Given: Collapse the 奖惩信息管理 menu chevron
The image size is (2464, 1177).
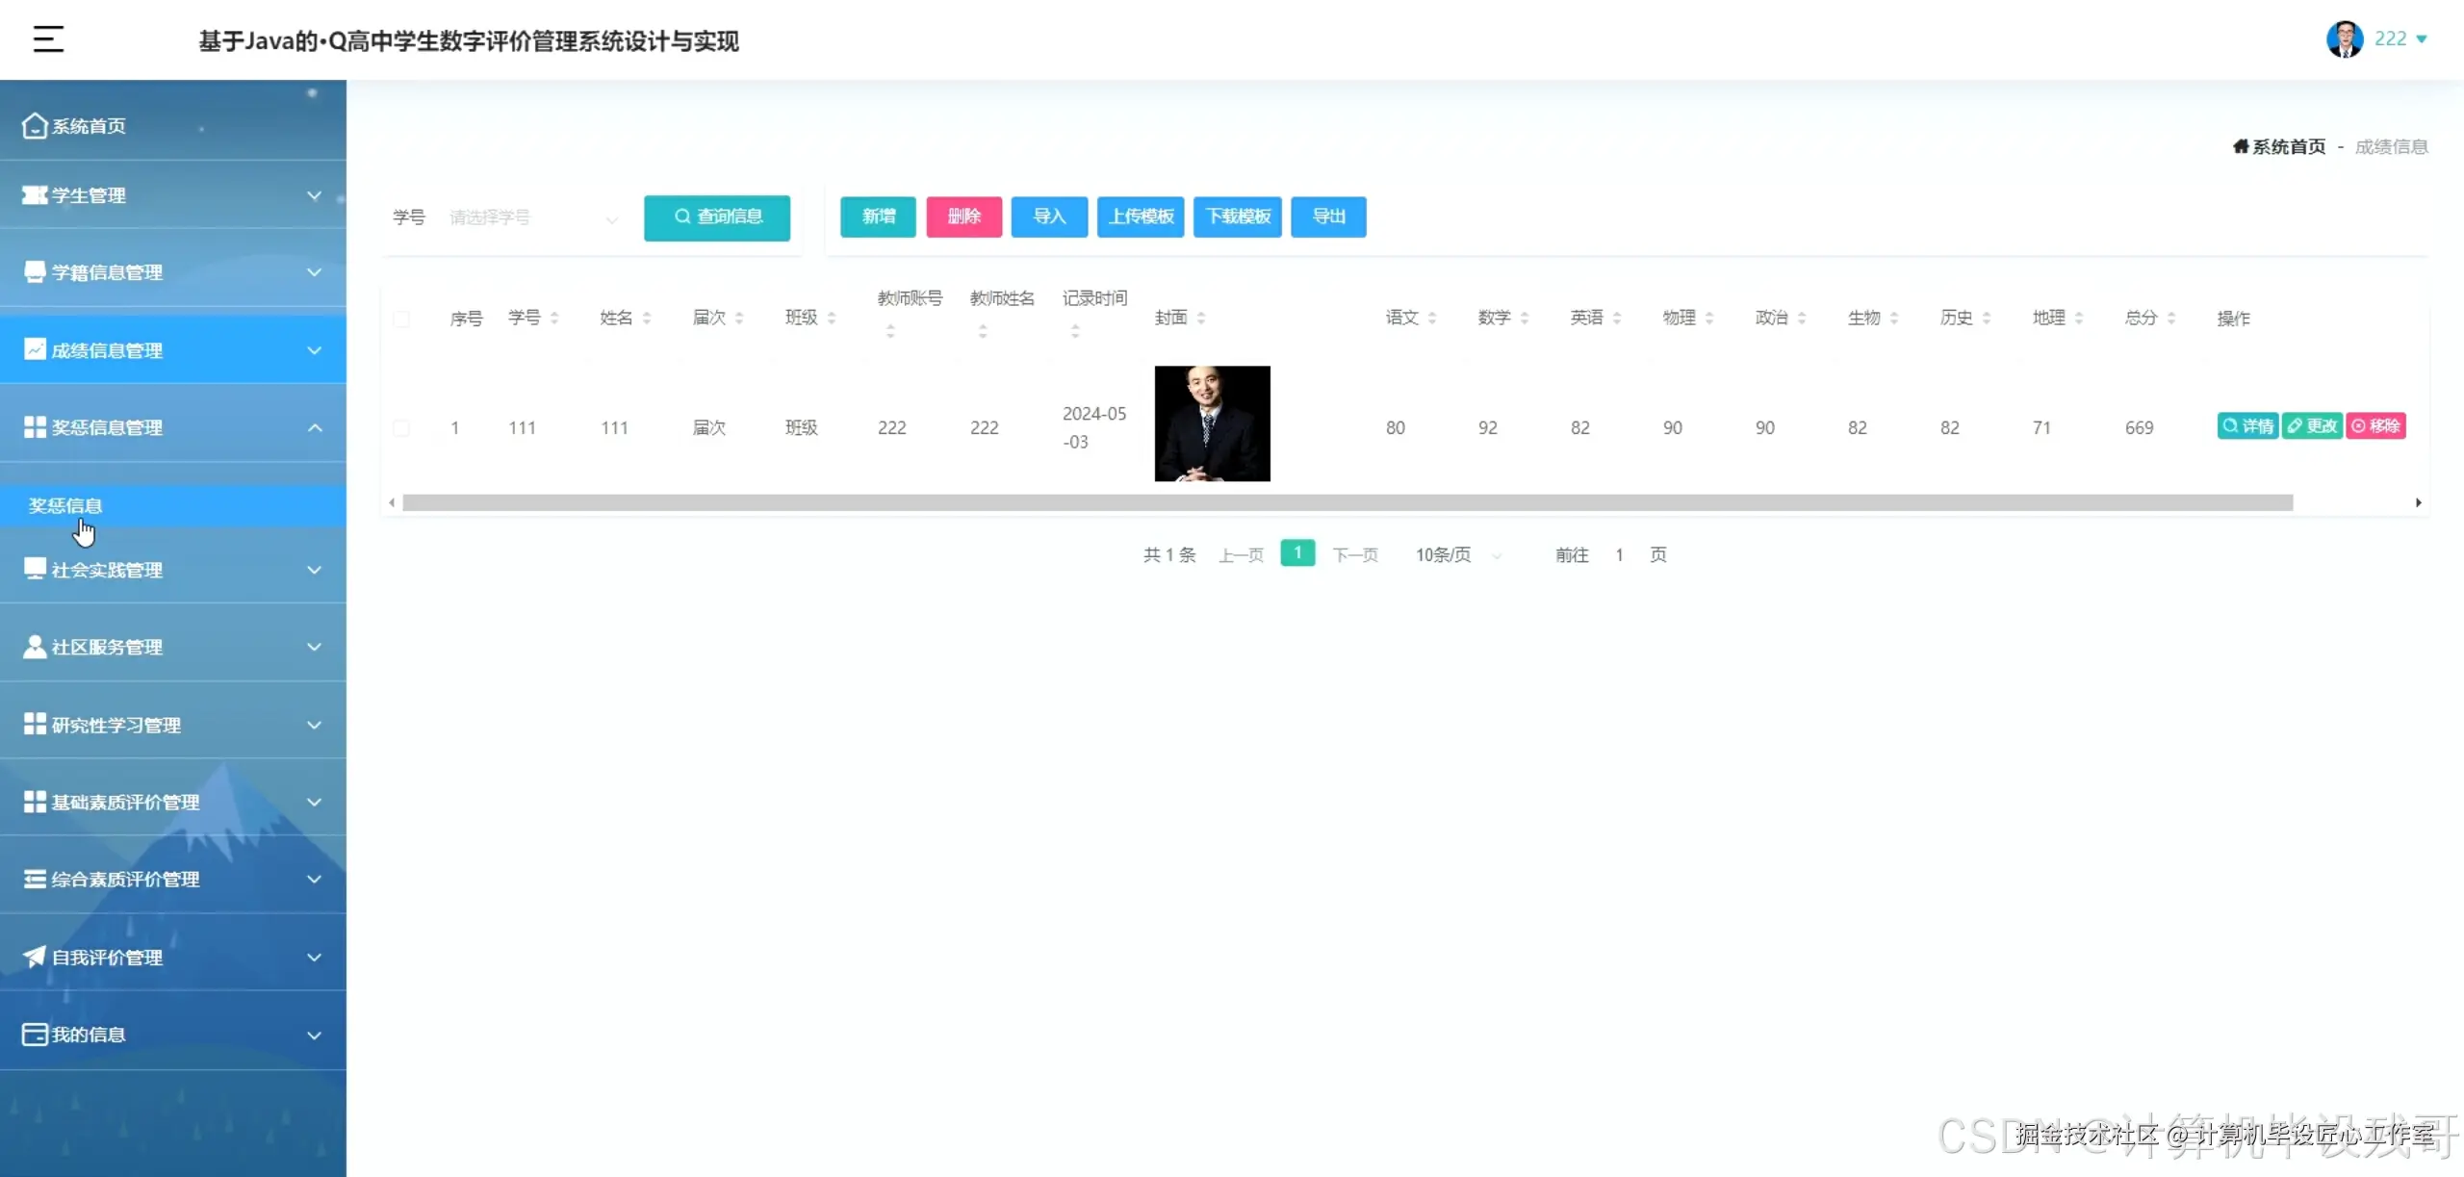Looking at the screenshot, I should pyautogui.click(x=315, y=427).
